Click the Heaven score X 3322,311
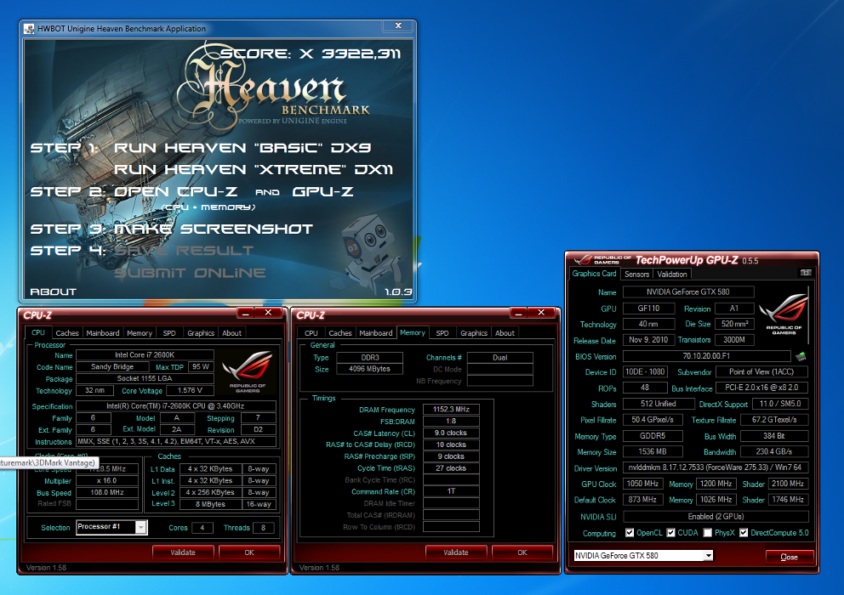Viewport: 844px width, 595px height. point(311,54)
